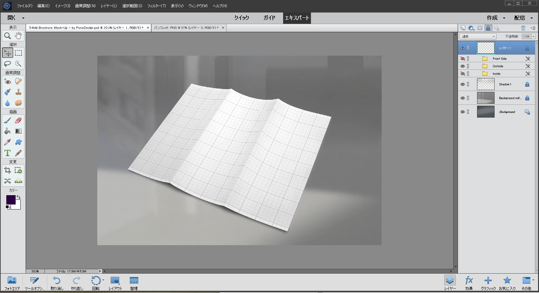Open the ファイル(F) menu

point(24,6)
